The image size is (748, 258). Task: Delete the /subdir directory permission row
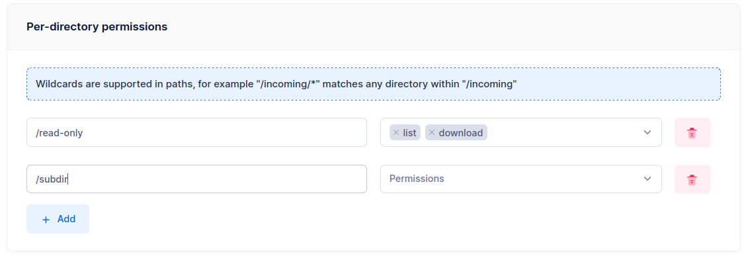[692, 179]
